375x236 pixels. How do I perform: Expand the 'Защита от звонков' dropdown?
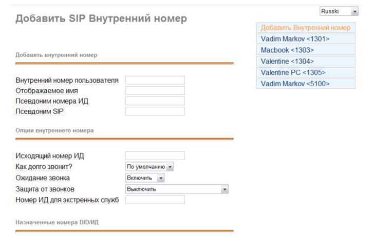177,189
